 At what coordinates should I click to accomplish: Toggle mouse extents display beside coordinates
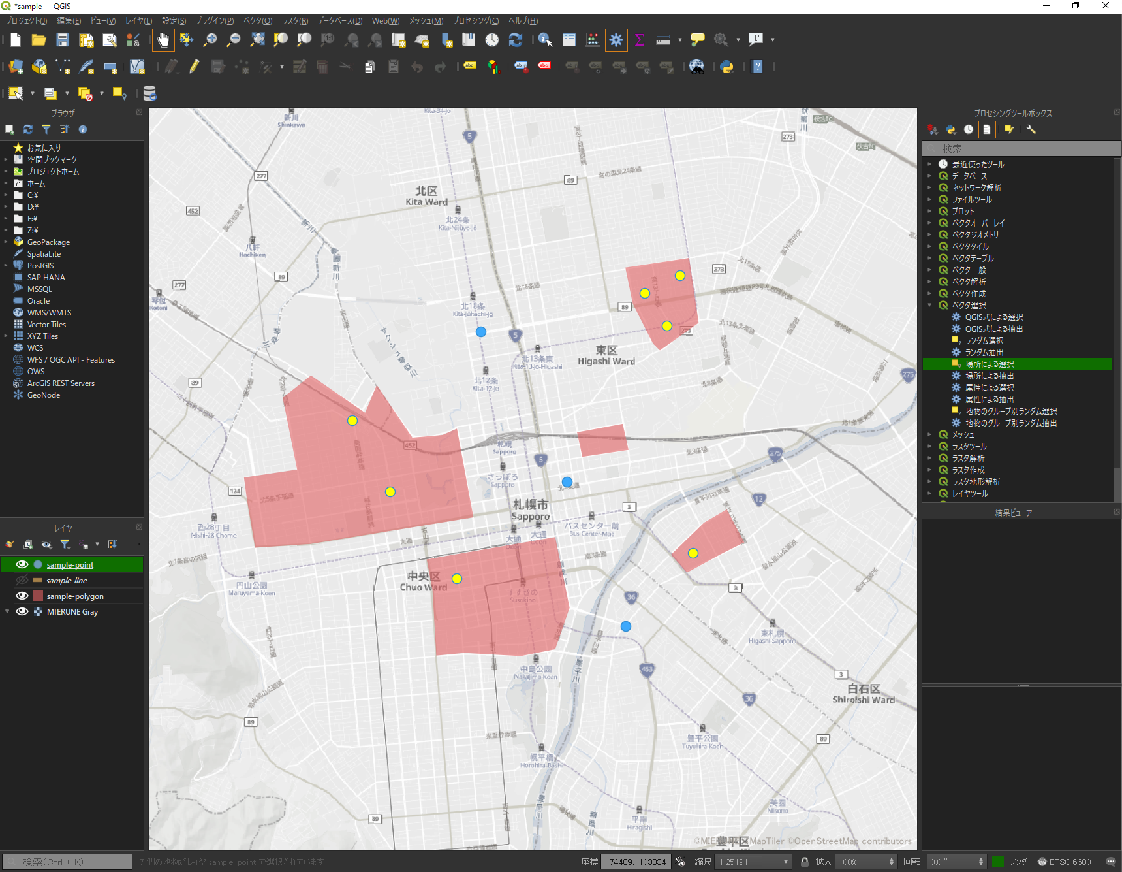pyautogui.click(x=681, y=862)
